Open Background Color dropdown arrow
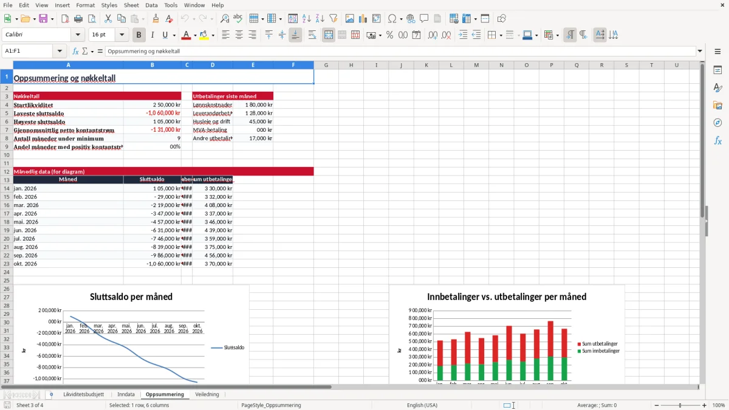The width and height of the screenshot is (729, 410). click(213, 35)
